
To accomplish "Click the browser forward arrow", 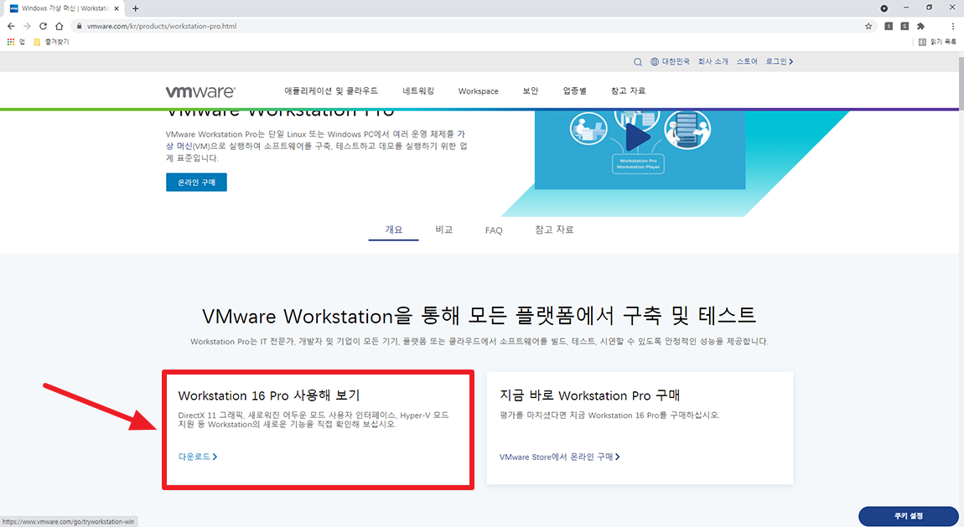I will (27, 26).
